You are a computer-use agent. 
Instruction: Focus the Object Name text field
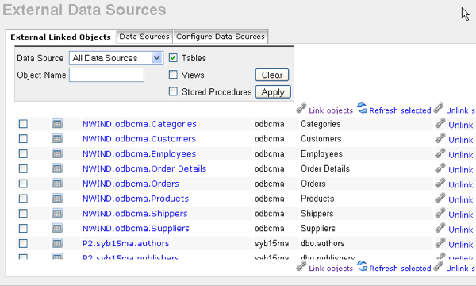pos(106,75)
